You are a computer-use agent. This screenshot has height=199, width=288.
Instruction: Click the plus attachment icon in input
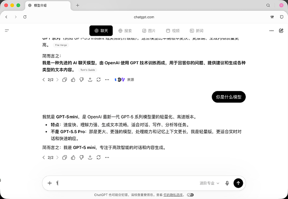tap(50, 183)
